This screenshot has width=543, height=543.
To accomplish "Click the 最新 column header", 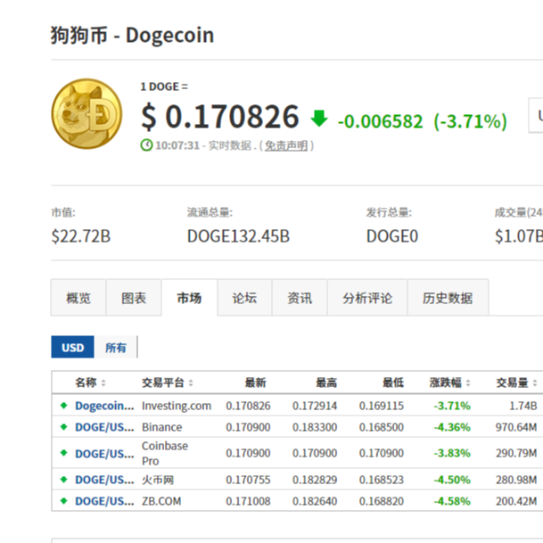I will point(256,383).
